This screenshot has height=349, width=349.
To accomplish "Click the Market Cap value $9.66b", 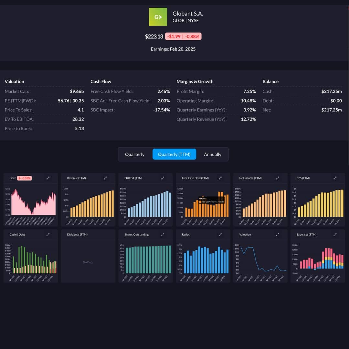I will (x=77, y=91).
